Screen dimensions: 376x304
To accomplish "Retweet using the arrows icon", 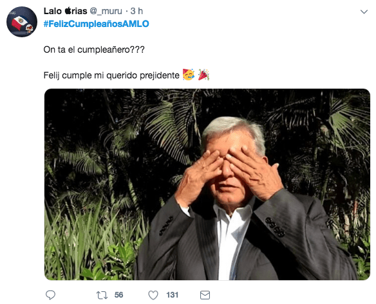I will pos(102,295).
